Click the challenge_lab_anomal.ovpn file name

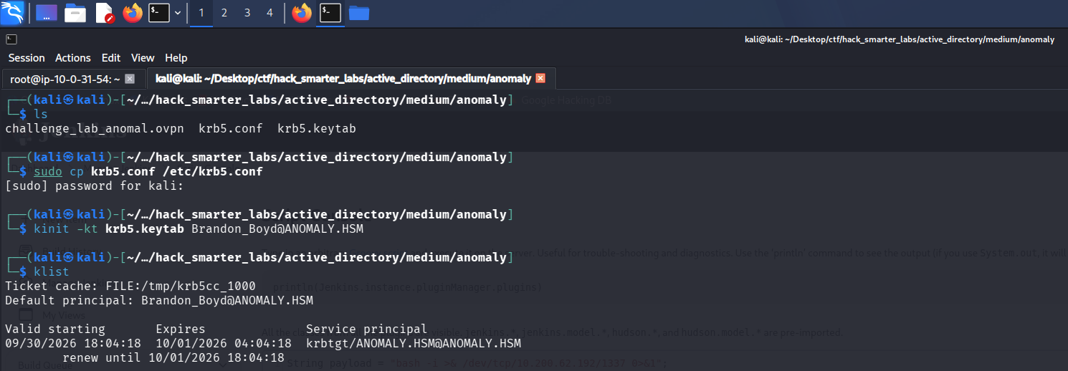click(x=95, y=129)
